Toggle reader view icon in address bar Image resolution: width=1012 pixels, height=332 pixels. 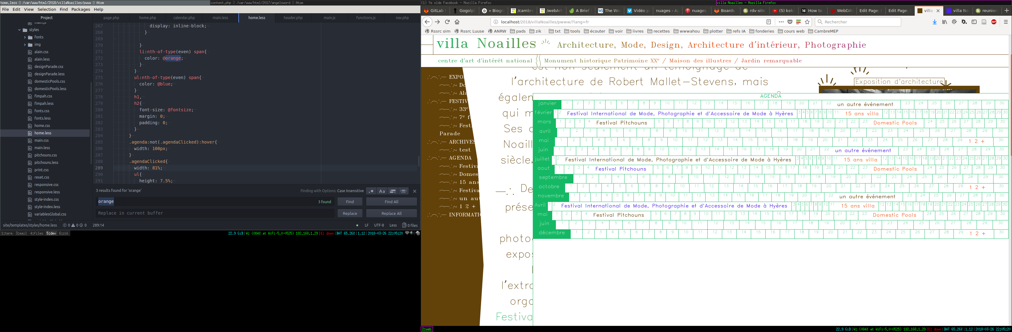point(768,22)
